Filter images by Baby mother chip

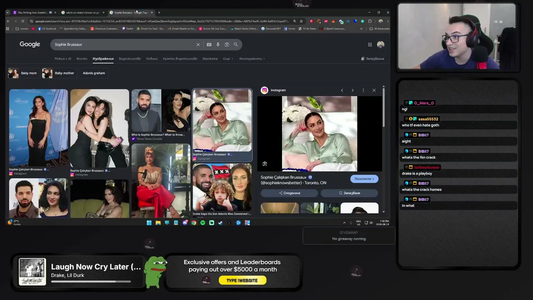[59, 73]
